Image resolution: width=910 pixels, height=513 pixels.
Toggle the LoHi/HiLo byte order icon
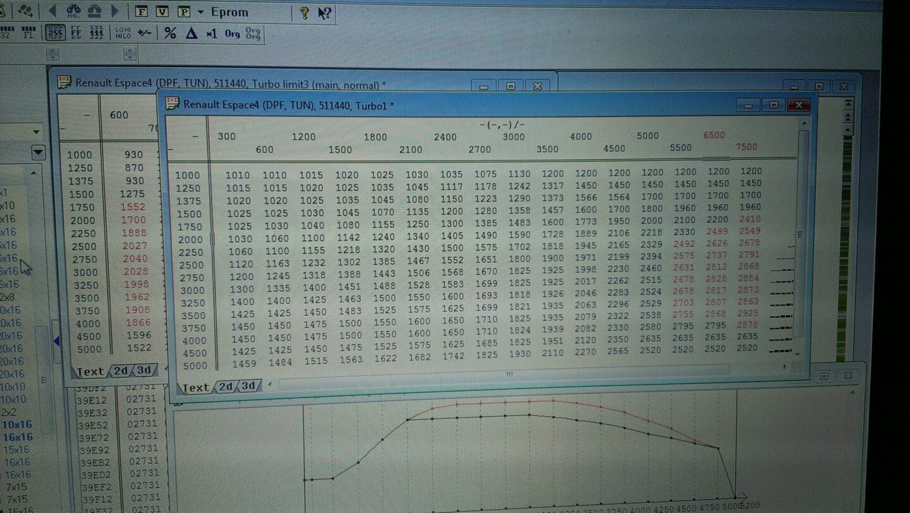(123, 33)
